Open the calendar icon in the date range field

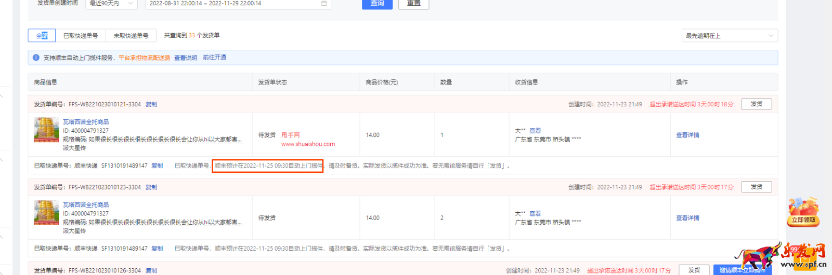pyautogui.click(x=324, y=3)
